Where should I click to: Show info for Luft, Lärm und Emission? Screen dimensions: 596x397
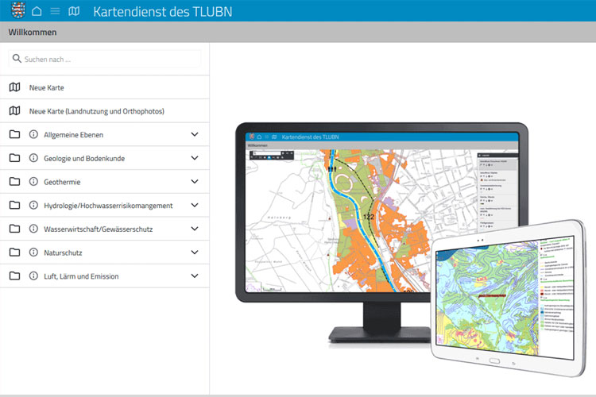pyautogui.click(x=33, y=276)
